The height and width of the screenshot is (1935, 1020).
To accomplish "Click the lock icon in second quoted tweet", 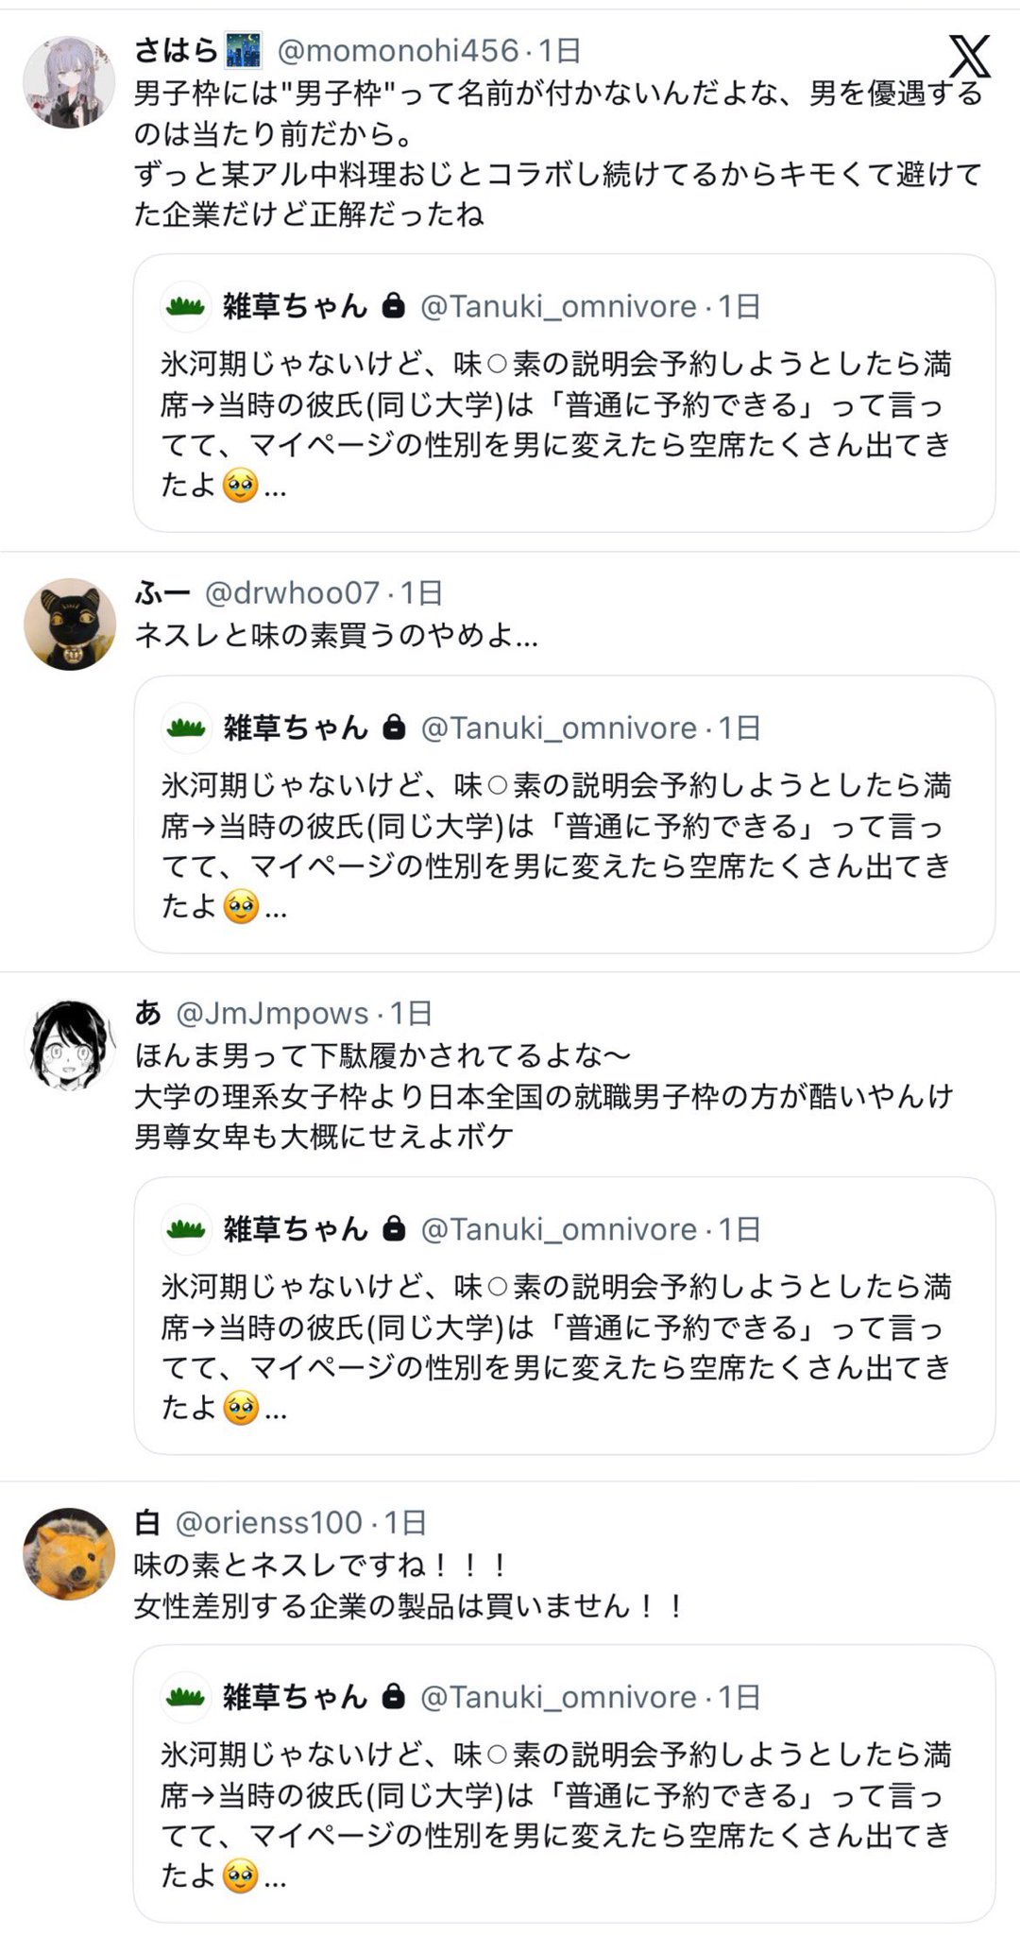I will click(394, 728).
